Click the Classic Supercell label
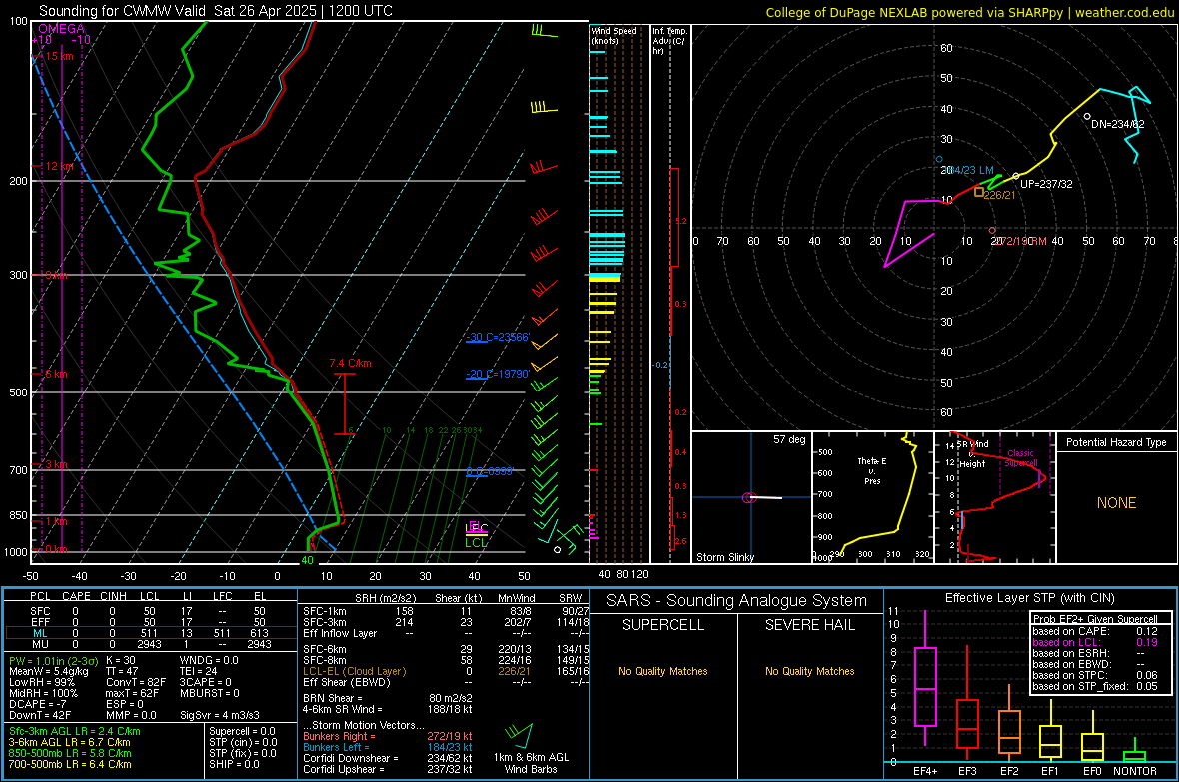Screen dimensions: 1179x782 coord(1021,458)
